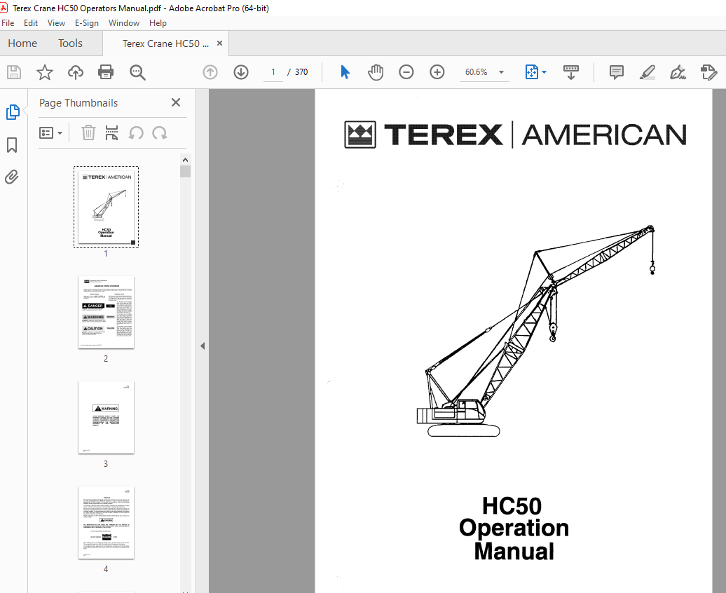Viewport: 726px width, 593px height.
Task: Open the zoom level dropdown arrow
Action: pyautogui.click(x=501, y=72)
